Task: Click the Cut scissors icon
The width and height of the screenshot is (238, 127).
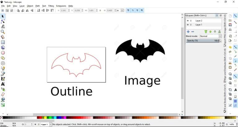Action: point(230,63)
